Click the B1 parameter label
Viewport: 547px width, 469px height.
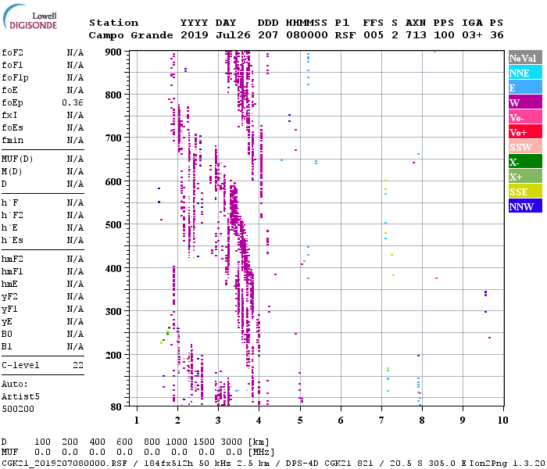[x=6, y=347]
